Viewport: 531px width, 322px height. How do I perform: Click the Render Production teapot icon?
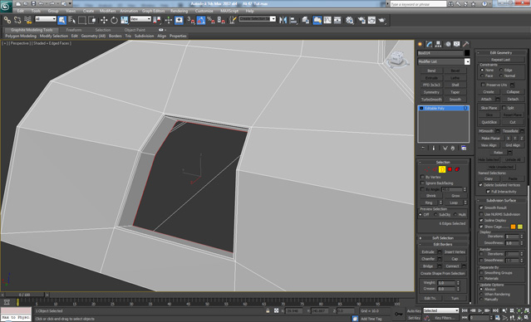point(381,20)
